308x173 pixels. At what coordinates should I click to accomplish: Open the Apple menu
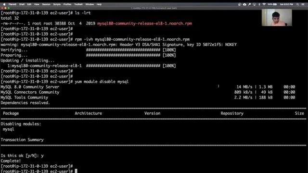coord(4,4)
